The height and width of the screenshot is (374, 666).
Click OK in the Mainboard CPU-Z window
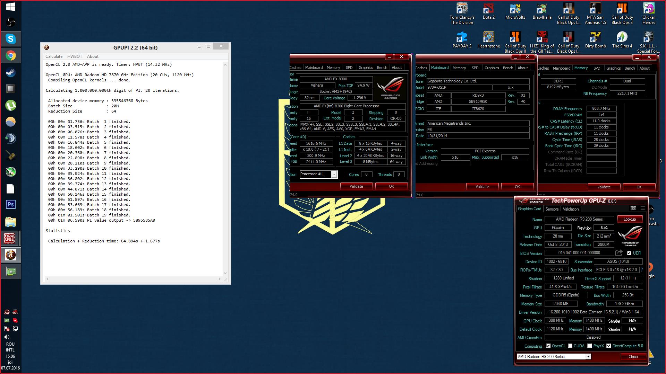click(517, 187)
